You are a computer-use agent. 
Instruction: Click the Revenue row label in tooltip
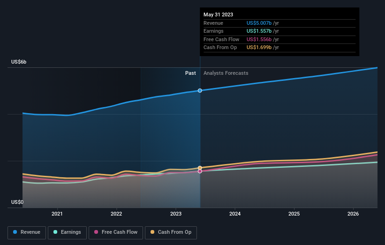(x=213, y=23)
